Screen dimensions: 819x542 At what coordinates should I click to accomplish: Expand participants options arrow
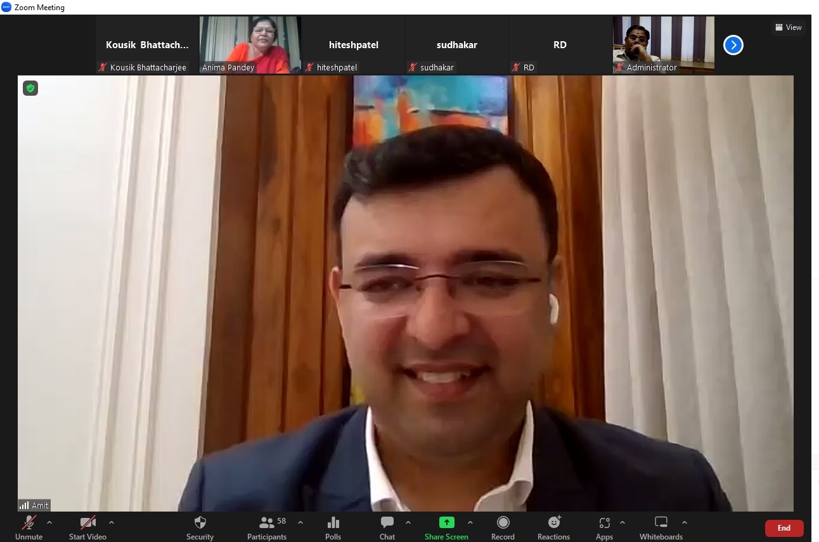tap(300, 522)
